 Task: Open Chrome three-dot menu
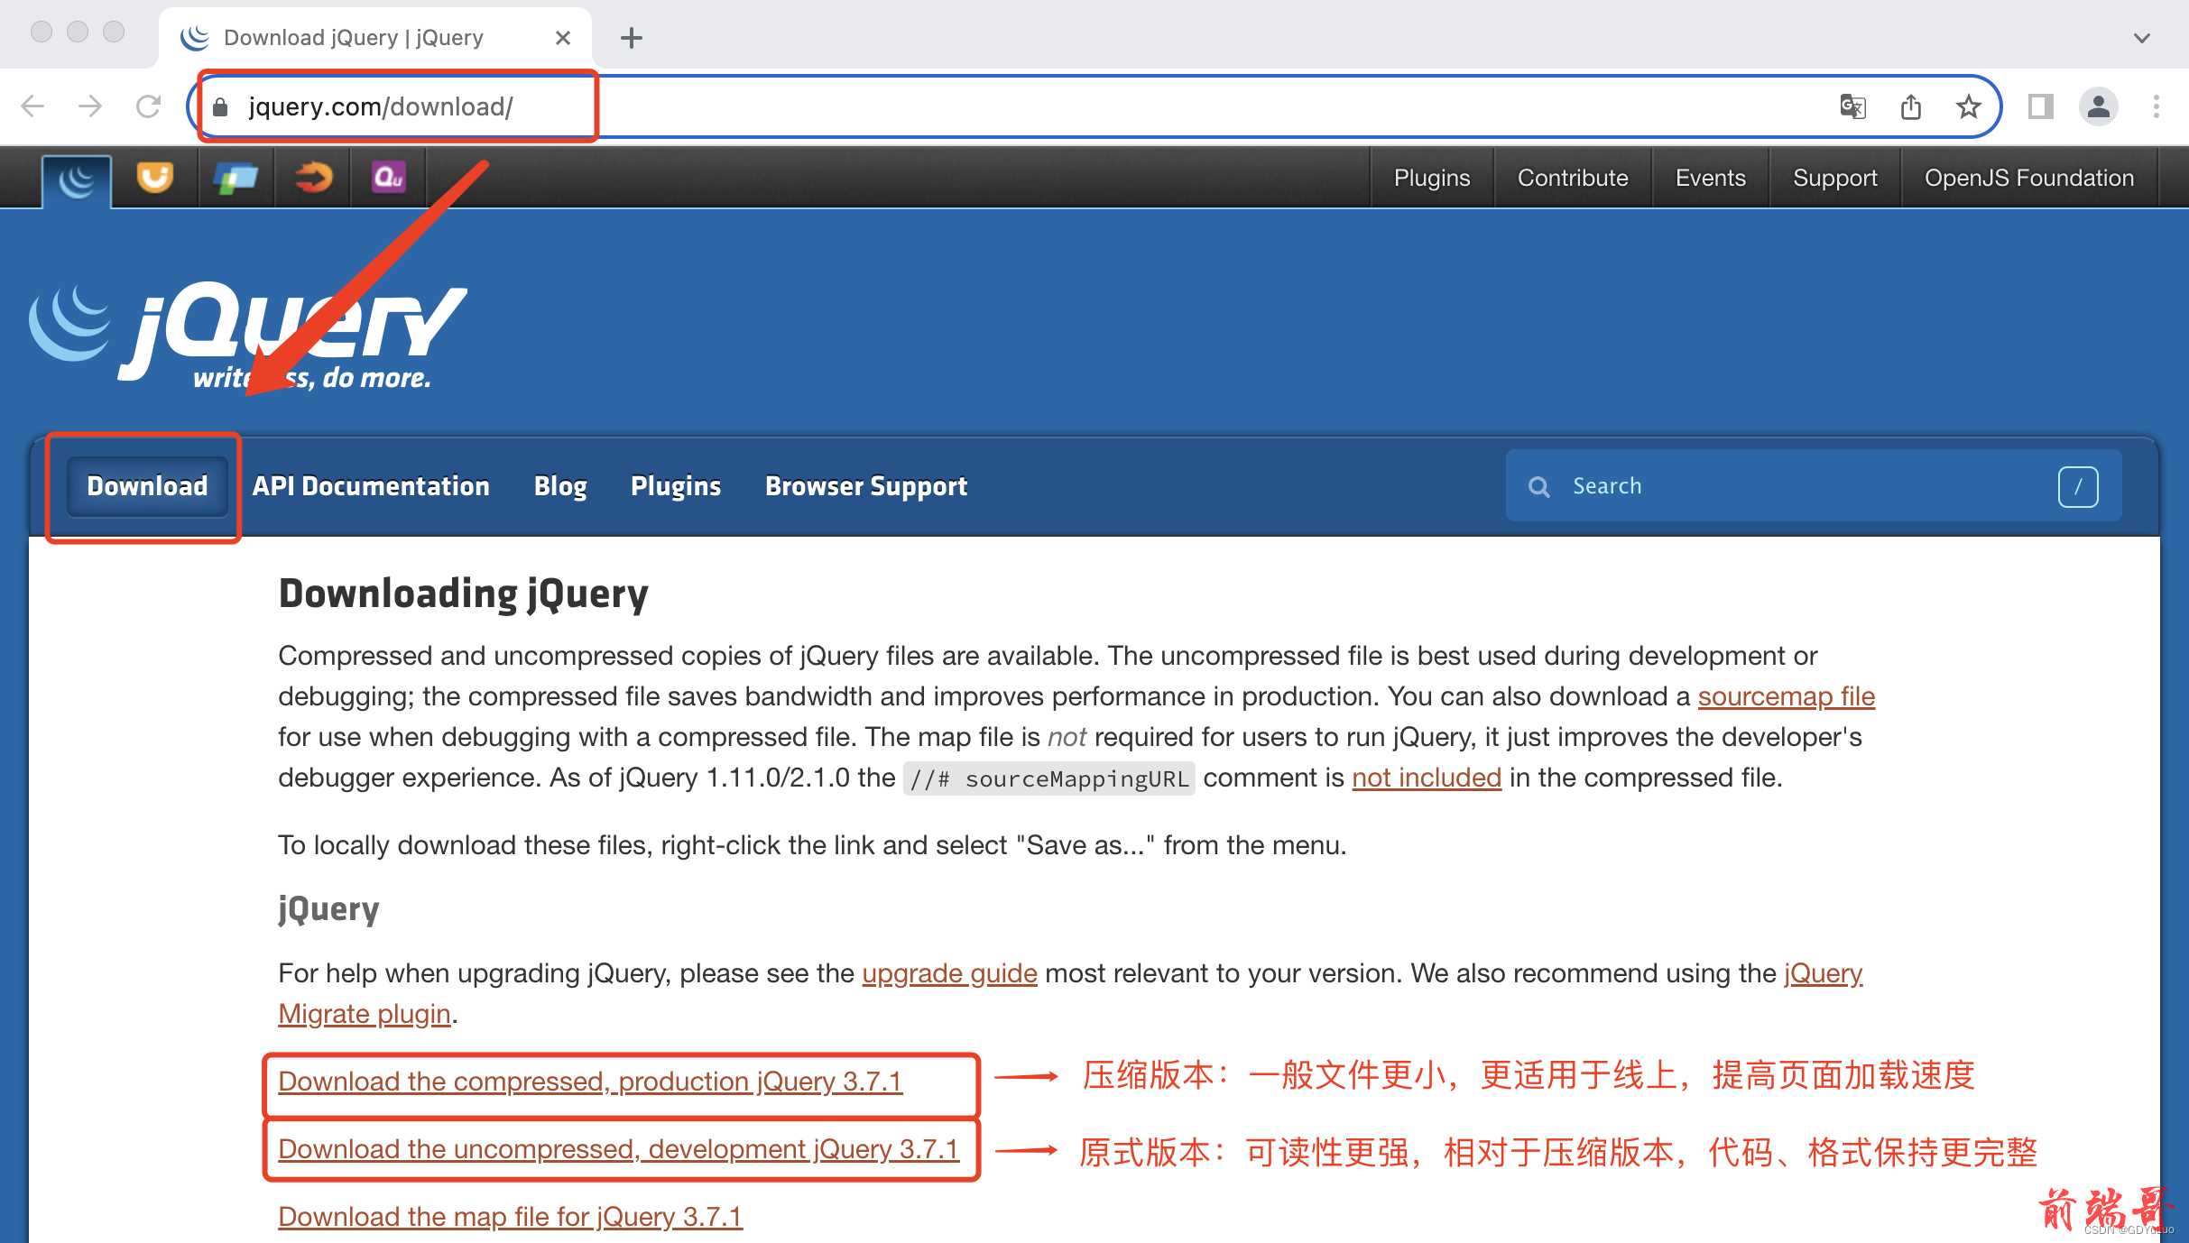(x=2156, y=106)
